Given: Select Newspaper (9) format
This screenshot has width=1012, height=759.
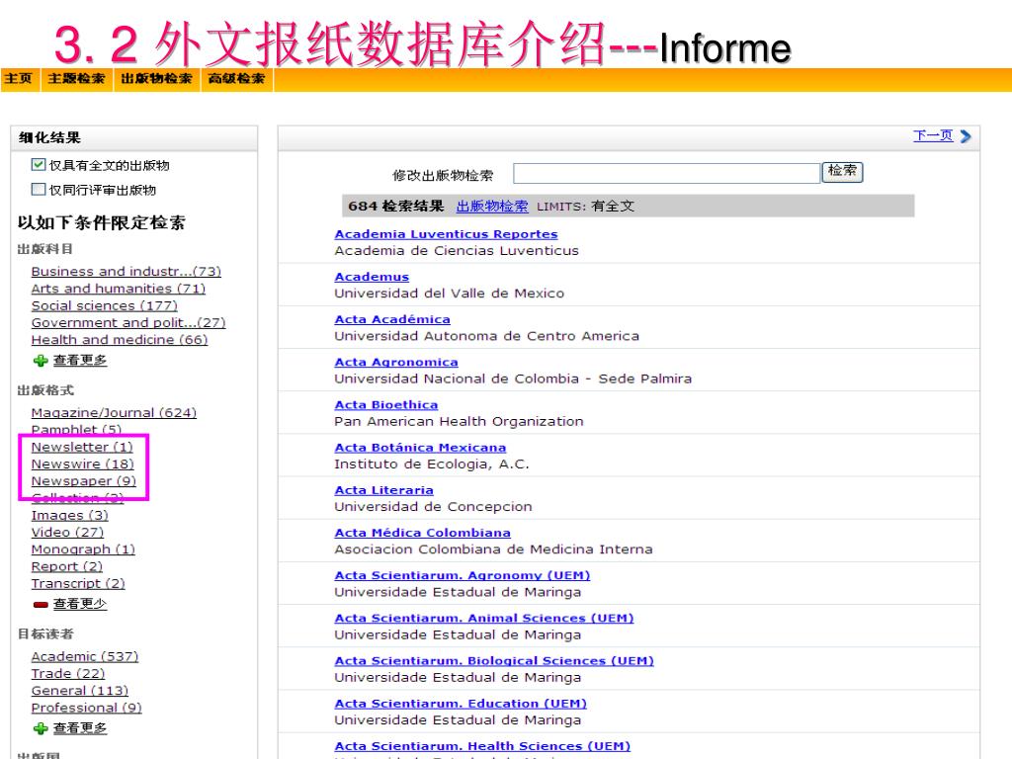Looking at the screenshot, I should coord(84,481).
